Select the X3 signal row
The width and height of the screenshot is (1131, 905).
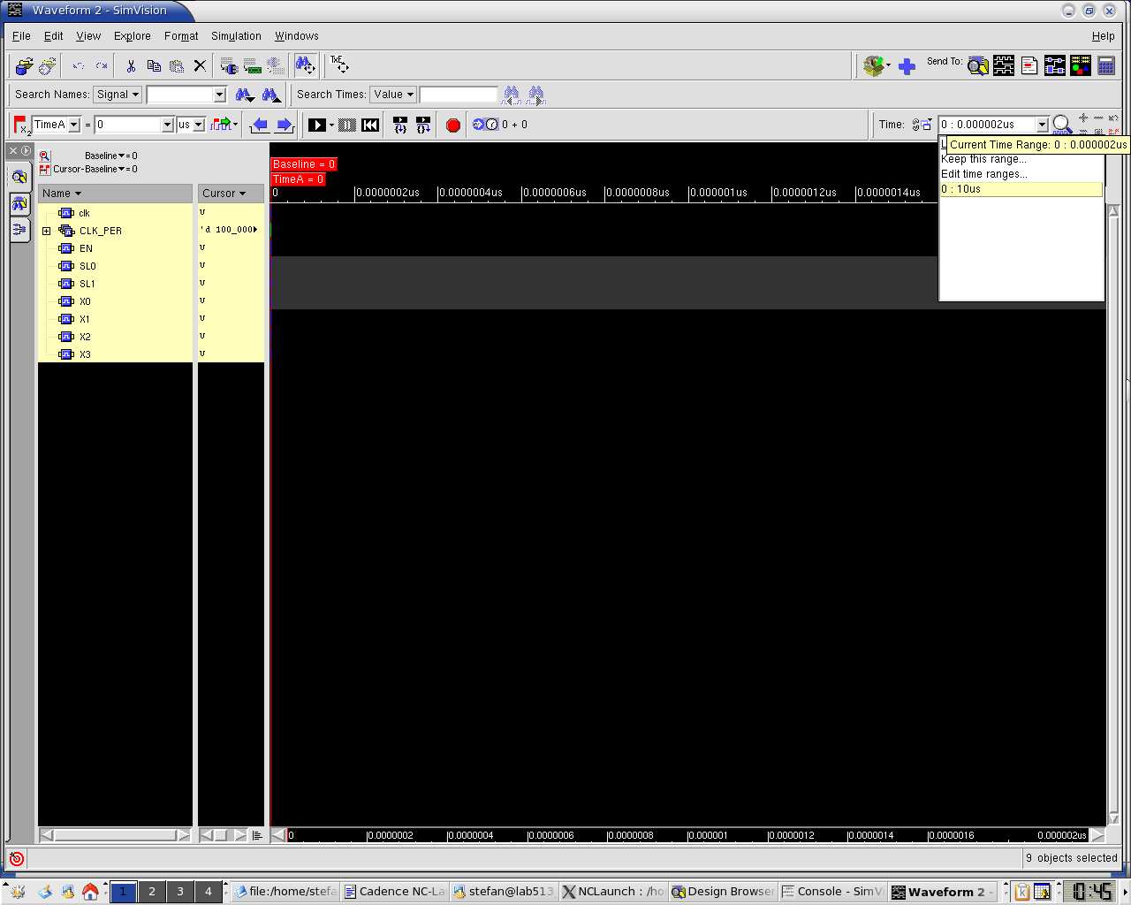coord(116,354)
